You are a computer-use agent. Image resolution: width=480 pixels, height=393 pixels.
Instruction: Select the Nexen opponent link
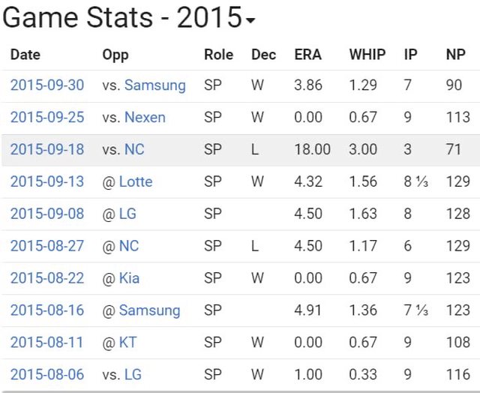(x=145, y=117)
